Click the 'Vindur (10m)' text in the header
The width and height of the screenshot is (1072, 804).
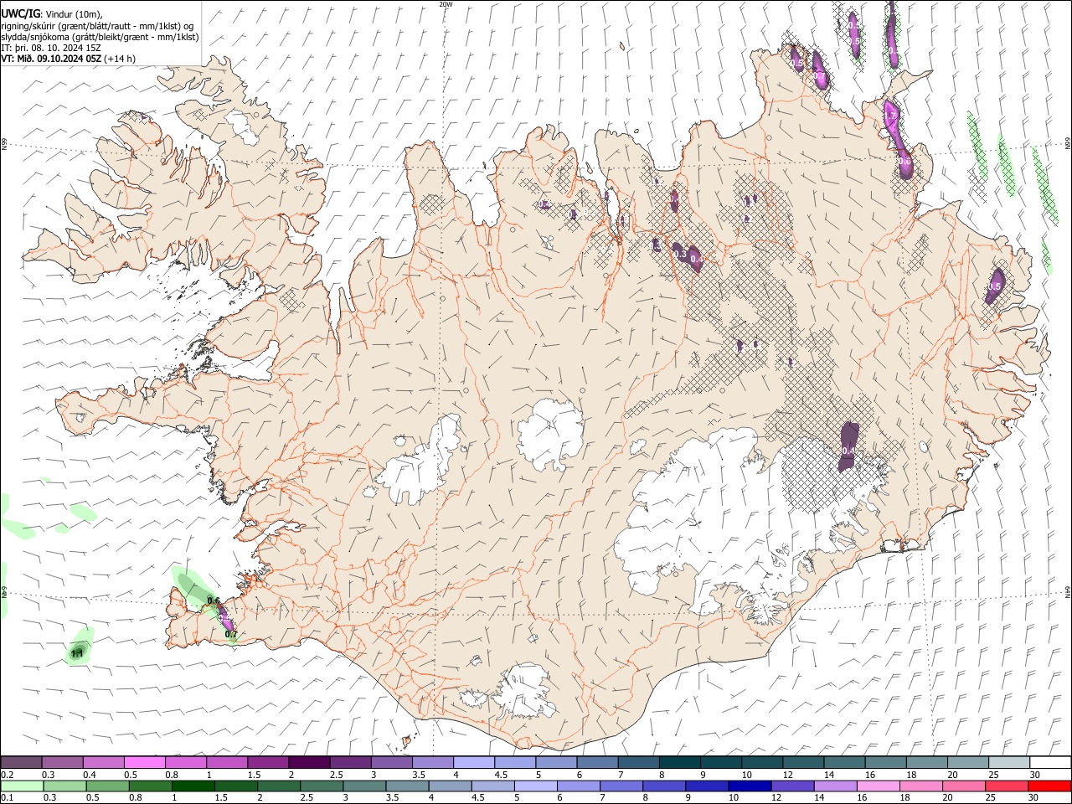coord(73,13)
